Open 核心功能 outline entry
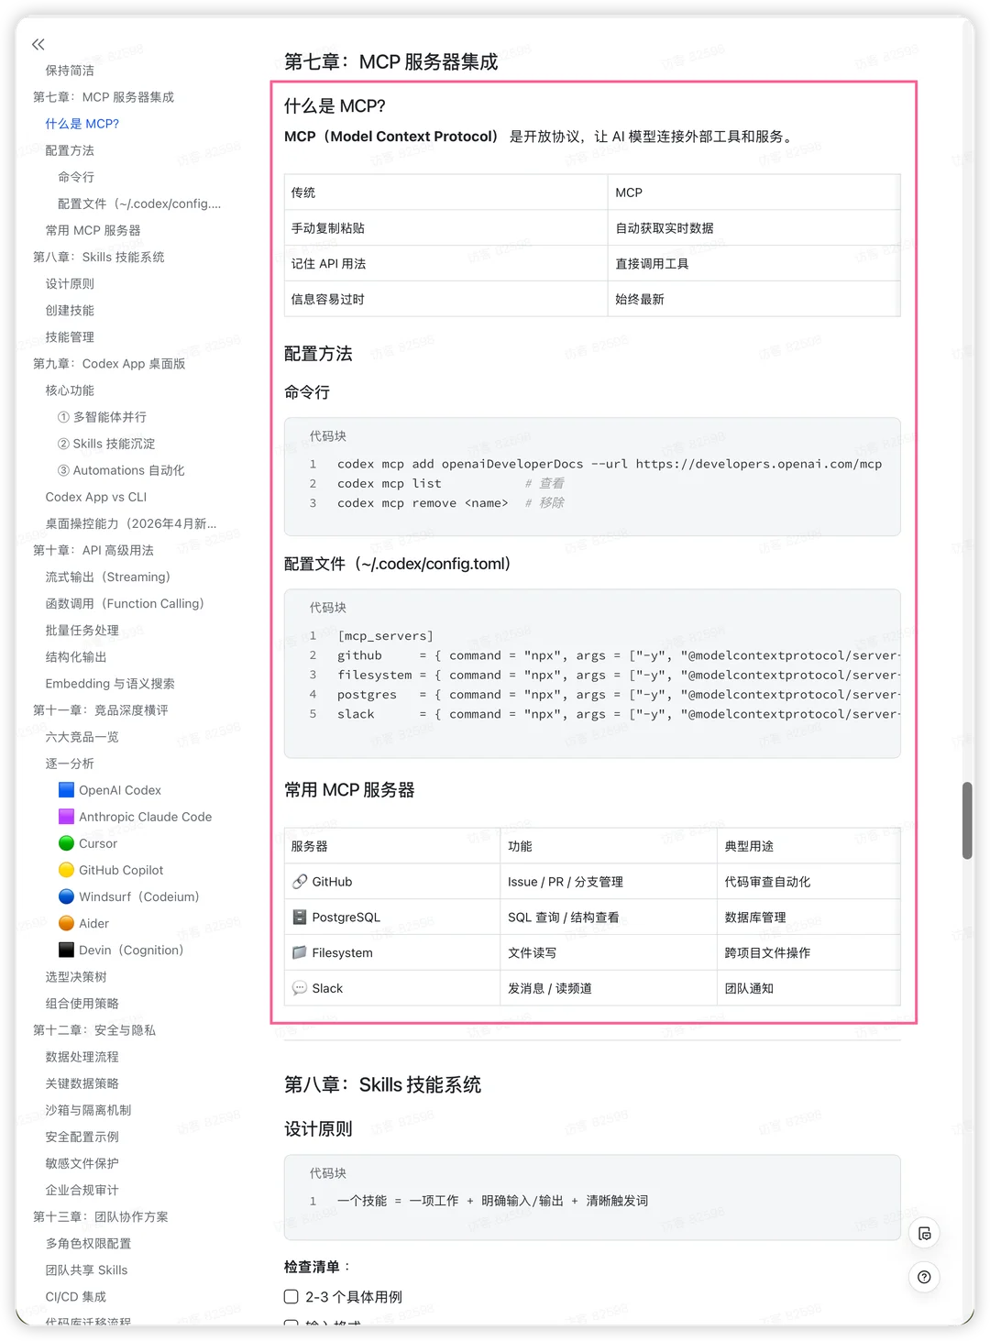Viewport: 990px width, 1341px height. point(70,390)
